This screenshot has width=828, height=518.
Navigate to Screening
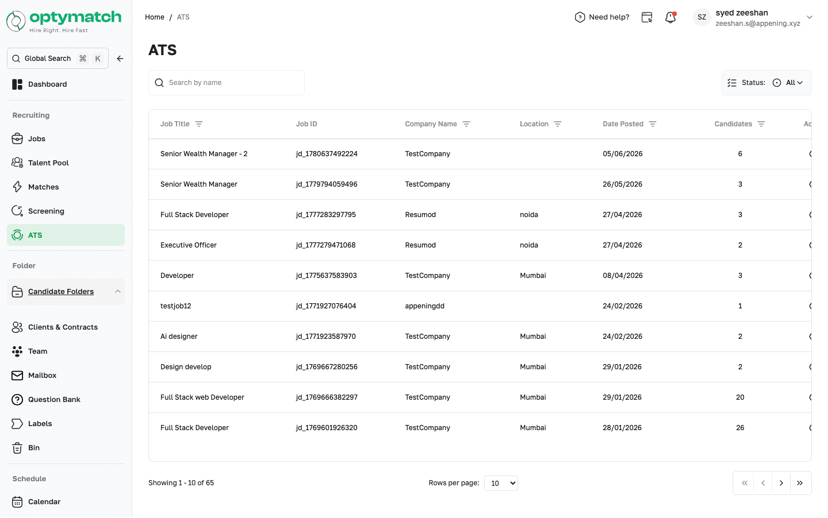click(x=66, y=211)
